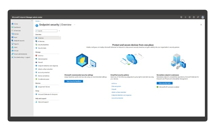Image resolution: width=218 pixels, height=131 pixels.
Task: Open Tenant administration in the left sidebar
Action: [19, 54]
